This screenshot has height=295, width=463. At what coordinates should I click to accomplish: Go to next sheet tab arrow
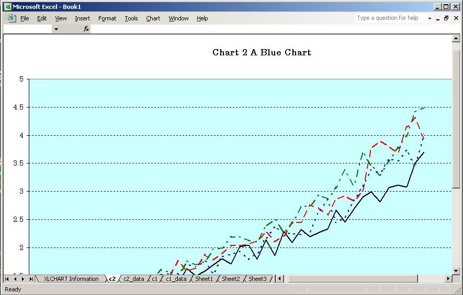point(23,279)
